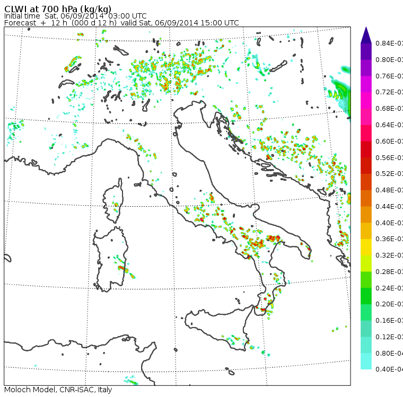
Task: Select the 0.40E-03 scale label
Action: [x=389, y=223]
